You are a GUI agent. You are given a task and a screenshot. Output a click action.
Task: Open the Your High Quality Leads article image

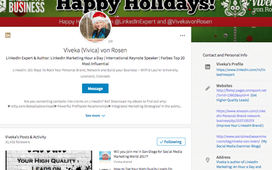click(49, 160)
